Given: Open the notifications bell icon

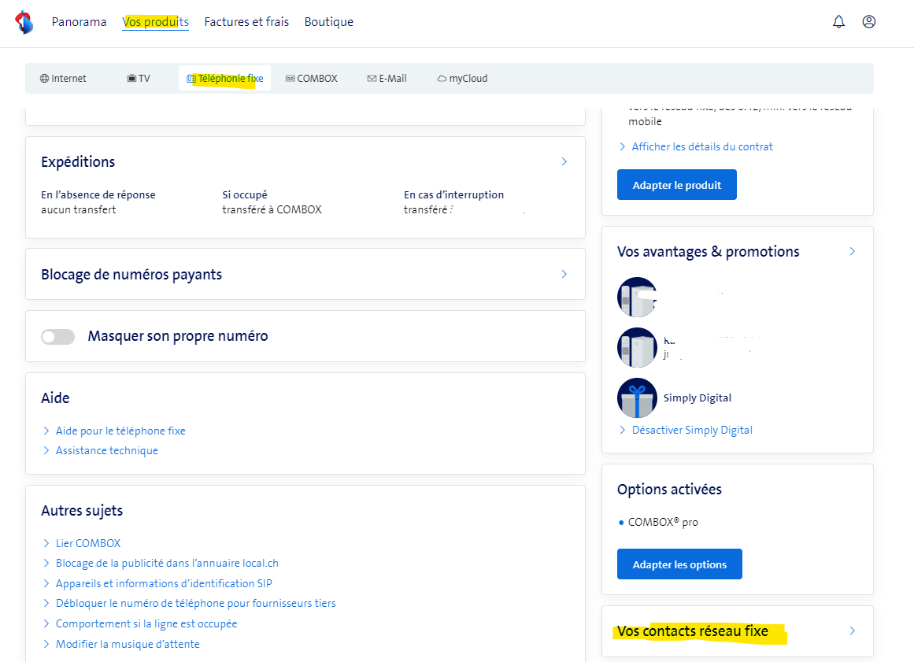Looking at the screenshot, I should (x=838, y=22).
